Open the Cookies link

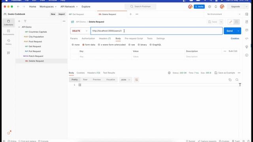(235, 39)
